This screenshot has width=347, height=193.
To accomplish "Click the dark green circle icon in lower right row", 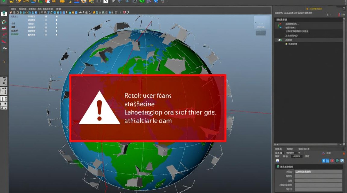I will click(x=337, y=161).
